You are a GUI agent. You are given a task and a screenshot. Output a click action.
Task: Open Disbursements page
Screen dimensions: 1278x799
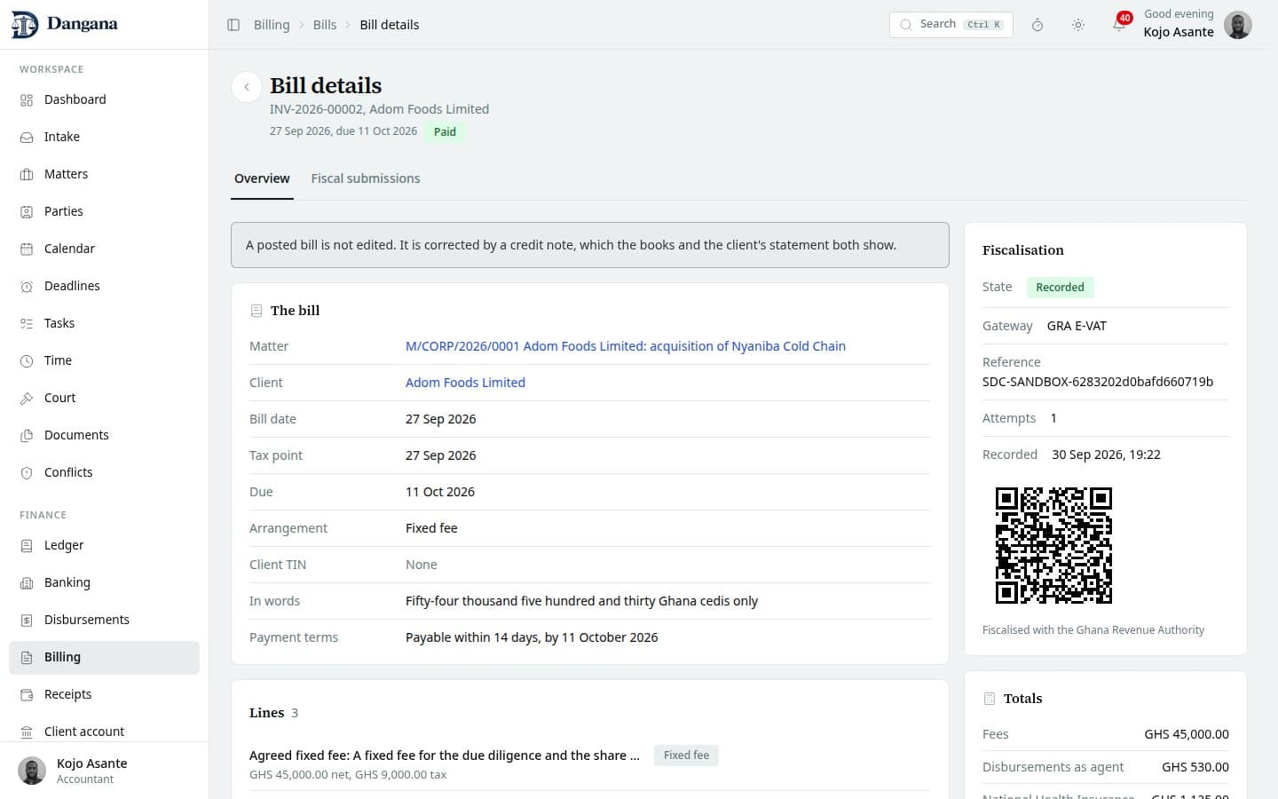point(105,620)
